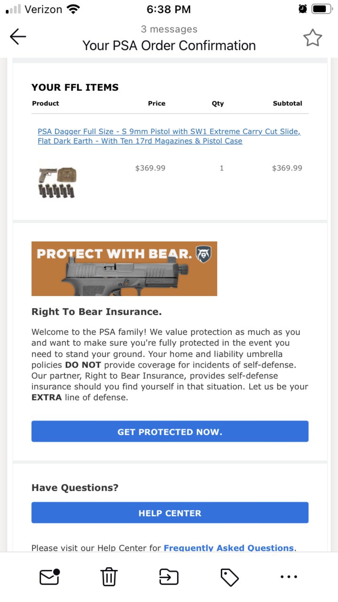Open the Frequently Asked Questions link
The image size is (338, 602).
pyautogui.click(x=229, y=548)
